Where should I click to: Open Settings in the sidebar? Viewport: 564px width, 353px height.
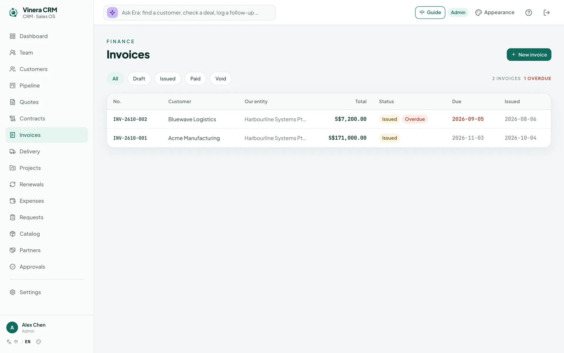(x=47, y=292)
